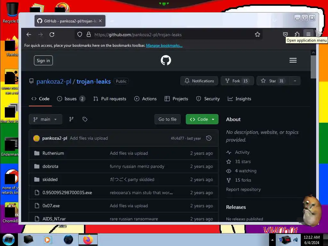Star the repository

click(273, 81)
